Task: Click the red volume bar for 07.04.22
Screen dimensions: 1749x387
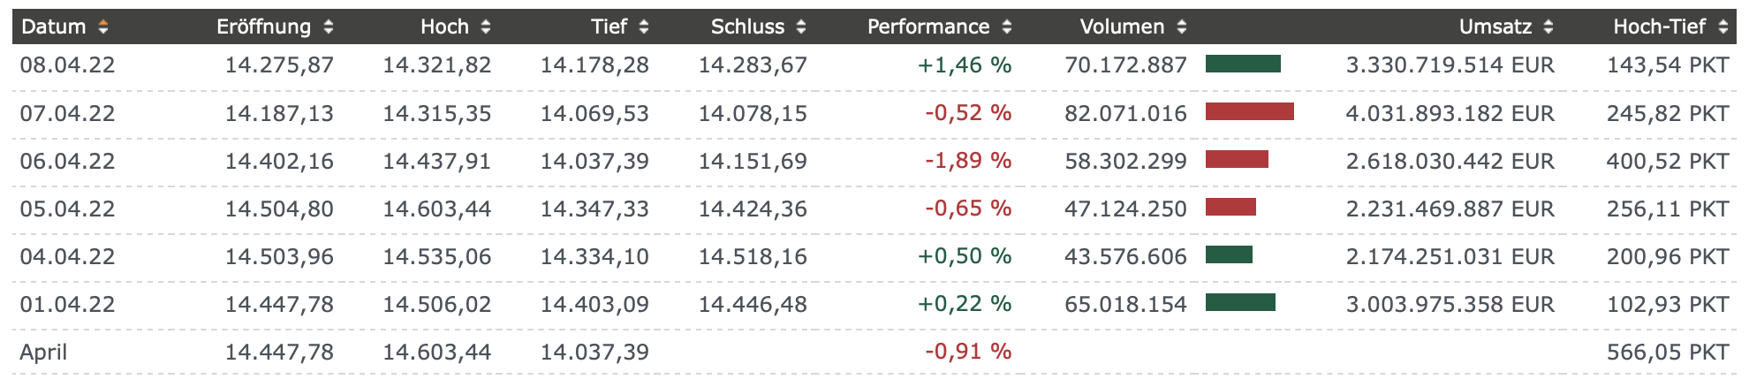Action: pyautogui.click(x=1249, y=111)
